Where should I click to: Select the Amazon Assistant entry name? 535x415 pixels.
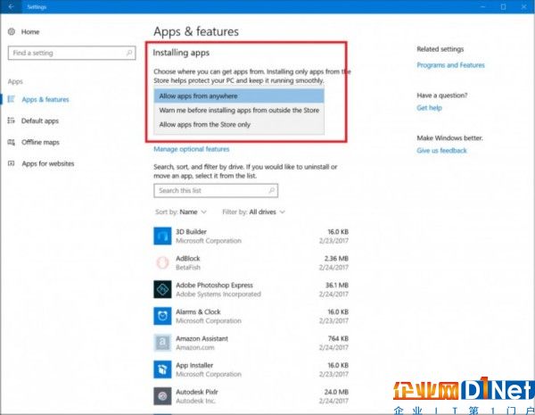click(202, 338)
